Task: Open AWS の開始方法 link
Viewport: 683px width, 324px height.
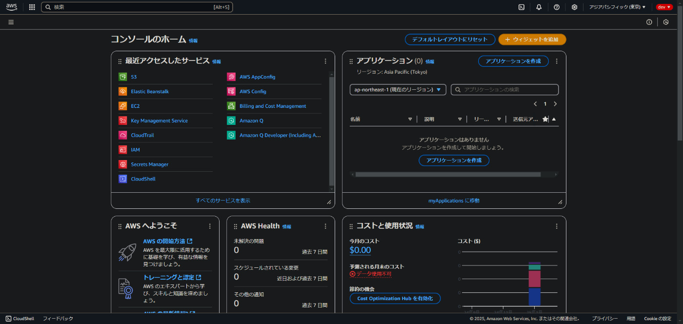Action: [x=167, y=241]
